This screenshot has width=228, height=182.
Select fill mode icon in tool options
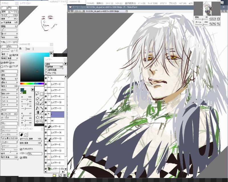coord(22,135)
